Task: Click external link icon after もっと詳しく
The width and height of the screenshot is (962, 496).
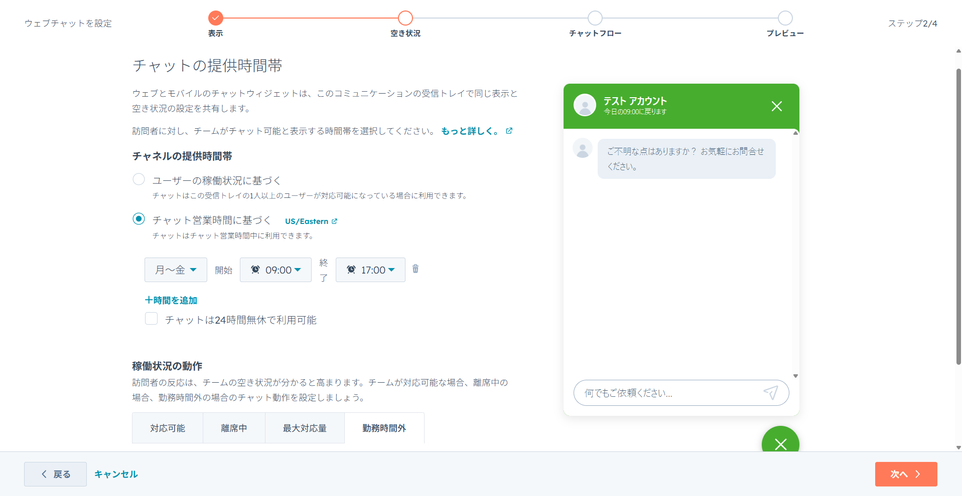Action: point(509,130)
